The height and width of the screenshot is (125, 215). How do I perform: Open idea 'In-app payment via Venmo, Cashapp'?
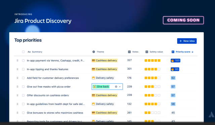click(55, 60)
